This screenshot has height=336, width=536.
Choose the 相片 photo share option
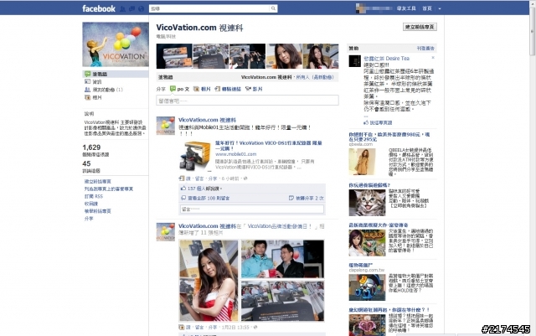point(202,89)
